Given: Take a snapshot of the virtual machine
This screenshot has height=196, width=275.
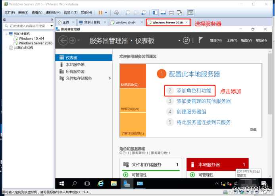Looking at the screenshot, I should 128,12.
